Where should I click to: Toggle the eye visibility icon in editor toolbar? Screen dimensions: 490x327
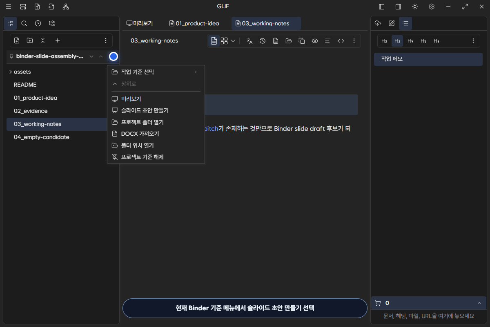tap(315, 41)
